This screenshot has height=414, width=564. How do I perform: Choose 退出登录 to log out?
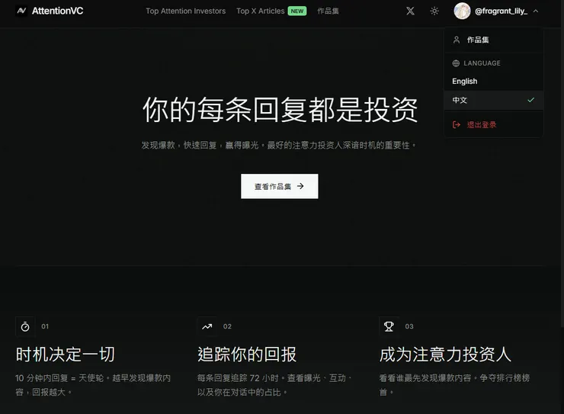tap(494, 125)
